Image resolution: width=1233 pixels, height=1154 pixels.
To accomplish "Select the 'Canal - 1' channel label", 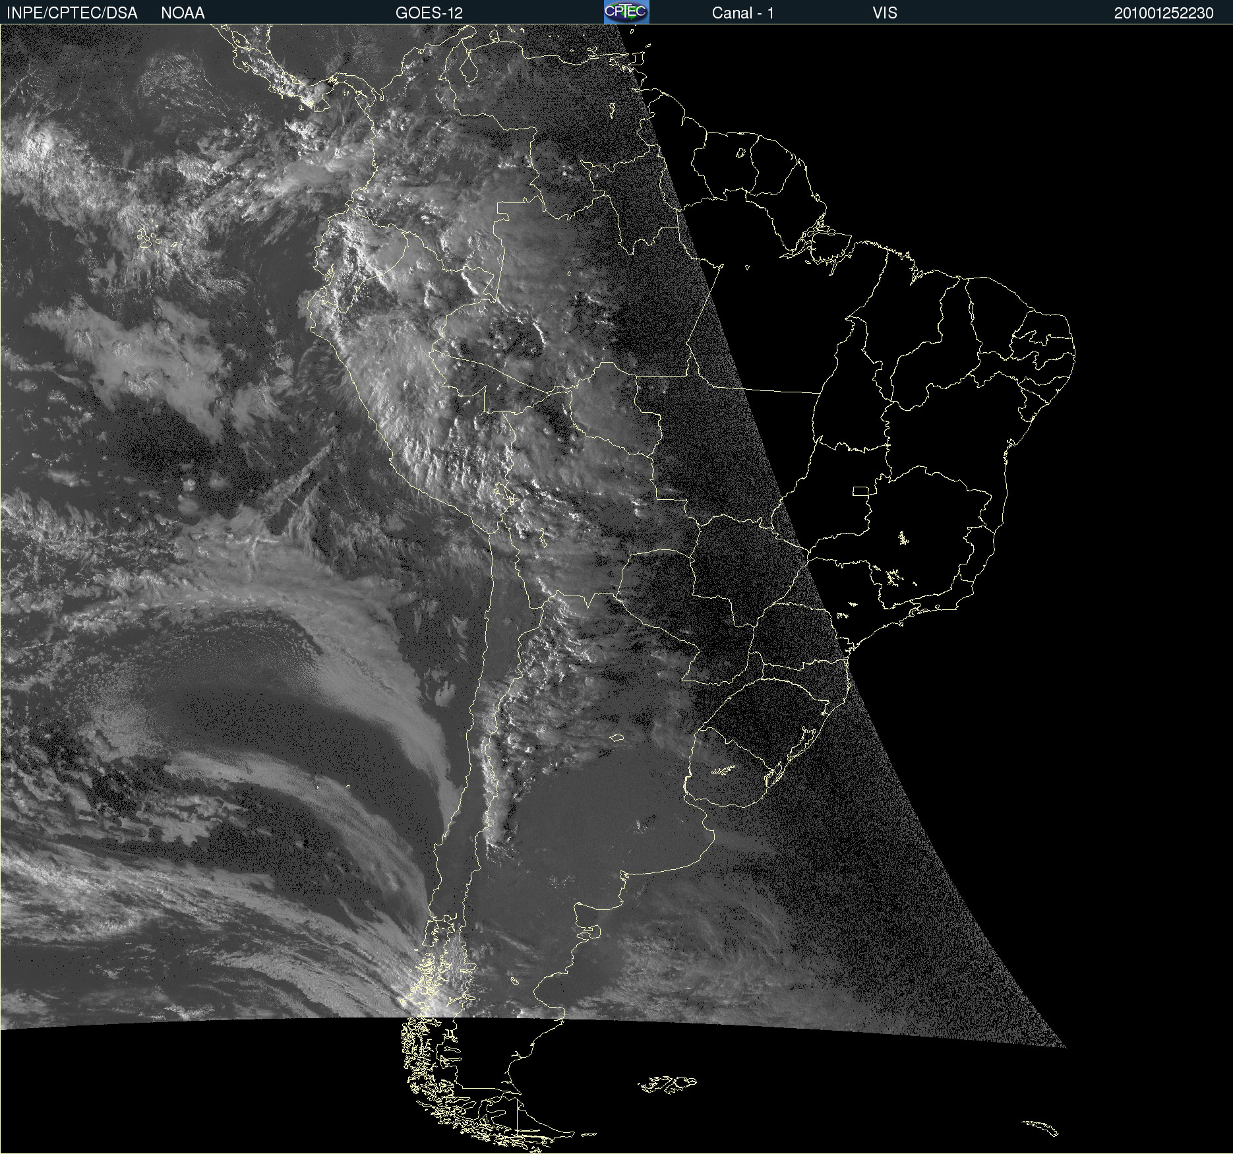I will [743, 13].
